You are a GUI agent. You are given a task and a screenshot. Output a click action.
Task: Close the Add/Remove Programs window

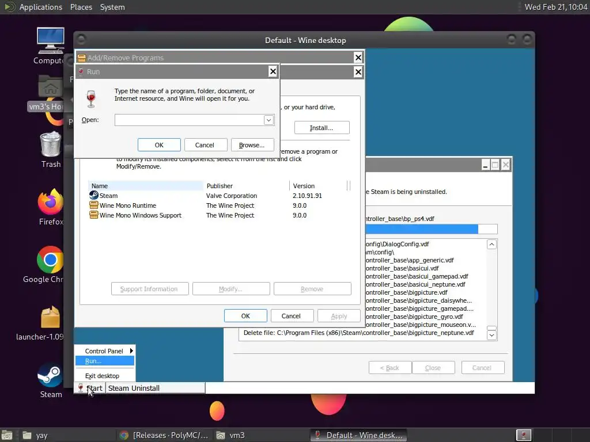[x=358, y=58]
